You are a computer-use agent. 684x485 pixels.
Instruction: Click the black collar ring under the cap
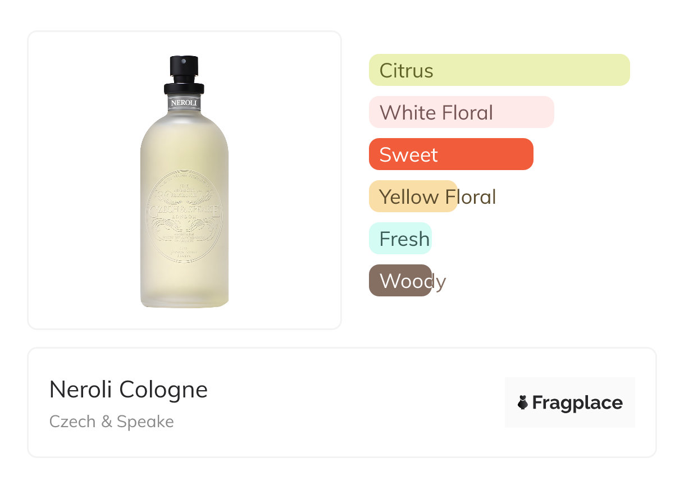point(184,89)
